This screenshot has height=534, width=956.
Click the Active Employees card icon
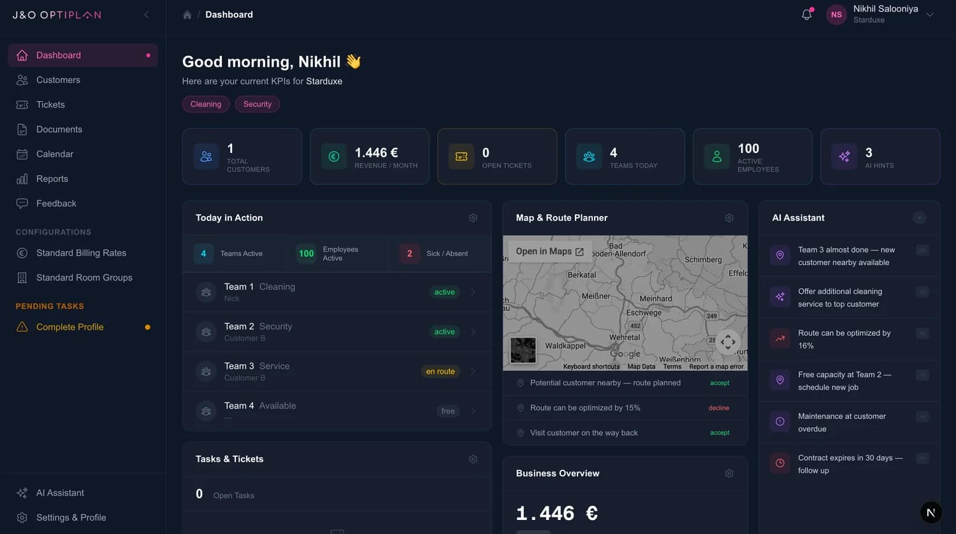coord(717,157)
